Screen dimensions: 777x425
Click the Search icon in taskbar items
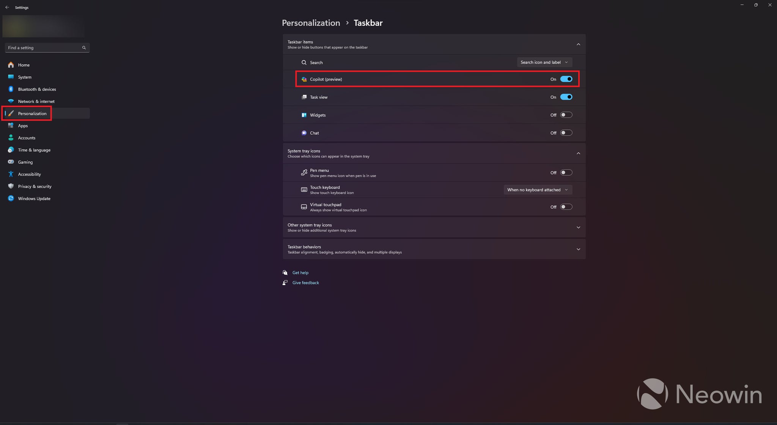304,62
